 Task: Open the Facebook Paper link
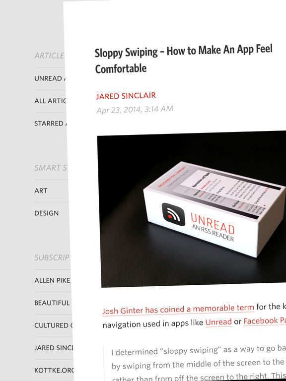point(265,321)
